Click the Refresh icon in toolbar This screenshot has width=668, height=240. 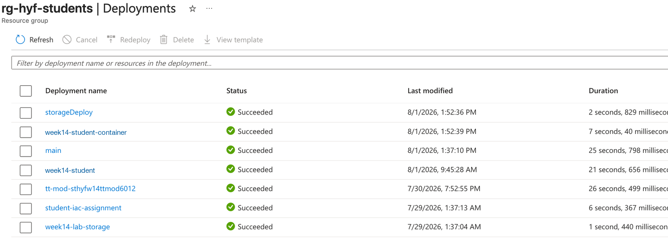[x=20, y=40]
